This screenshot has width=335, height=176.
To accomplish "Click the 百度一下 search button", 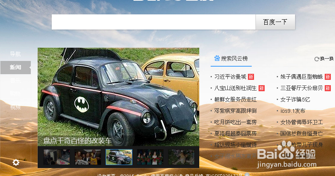I will pyautogui.click(x=275, y=22).
